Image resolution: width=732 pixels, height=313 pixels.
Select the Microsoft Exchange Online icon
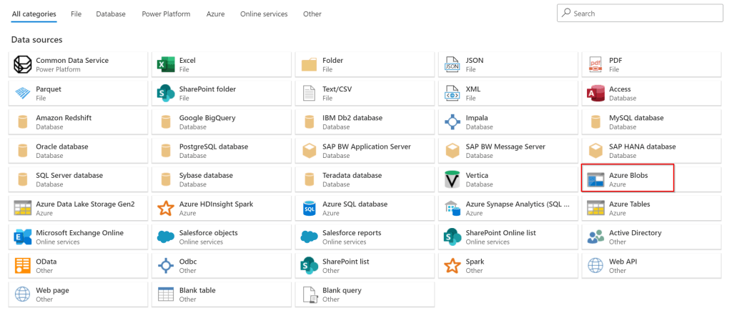(x=23, y=237)
